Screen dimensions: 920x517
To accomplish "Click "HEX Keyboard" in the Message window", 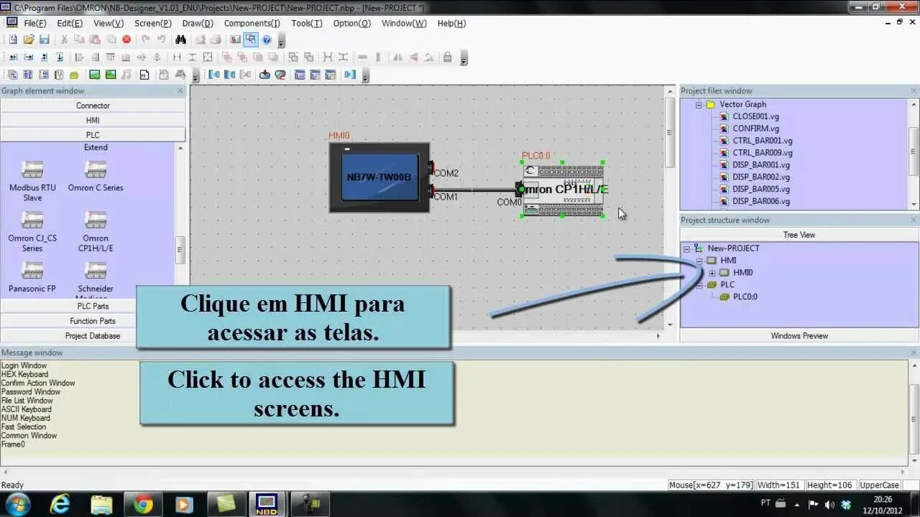I will point(24,374).
